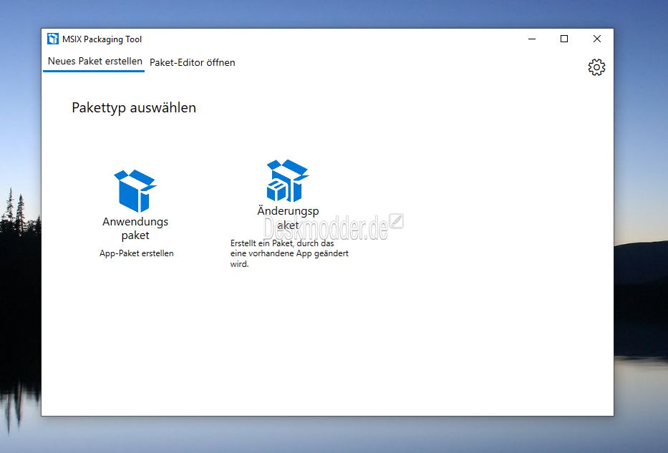Click the desktop lake wallpaper below window
The width and height of the screenshot is (668, 453).
pos(334,435)
